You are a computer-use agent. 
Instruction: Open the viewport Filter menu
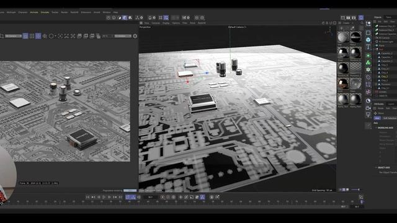(185, 23)
